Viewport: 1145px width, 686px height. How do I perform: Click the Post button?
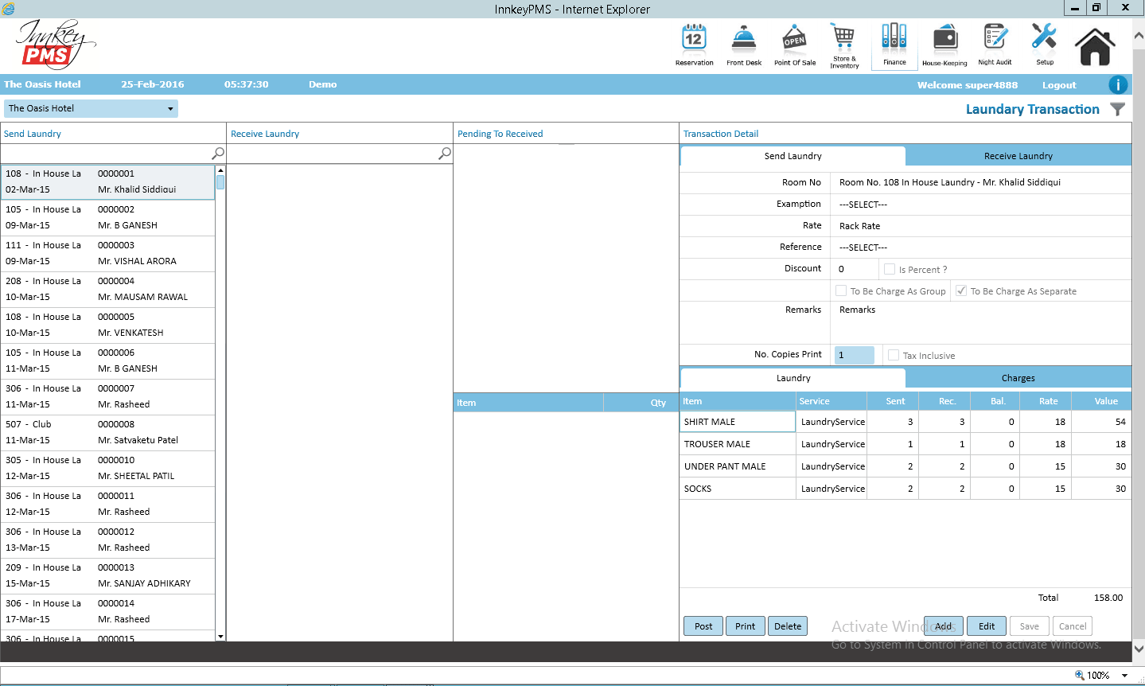click(x=703, y=626)
